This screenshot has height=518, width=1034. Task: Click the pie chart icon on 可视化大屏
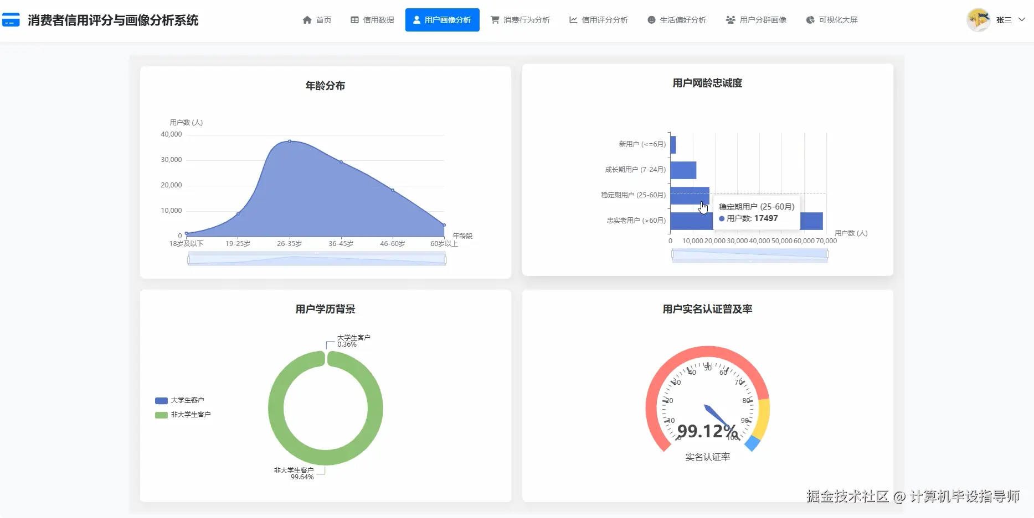click(x=809, y=19)
